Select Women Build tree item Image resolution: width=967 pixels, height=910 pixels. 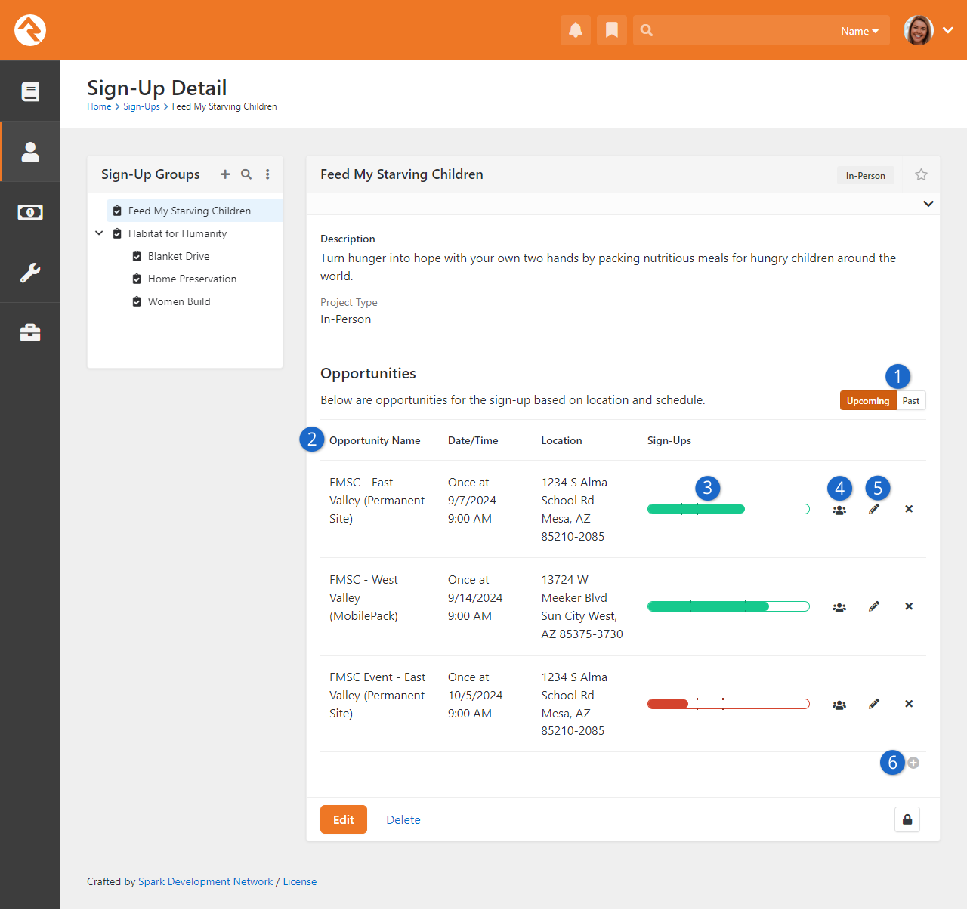coord(179,301)
